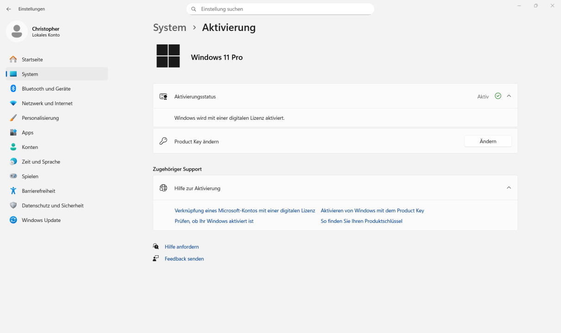Image resolution: width=561 pixels, height=333 pixels.
Task: Click the Ändern button for Product Key
Action: coord(487,142)
